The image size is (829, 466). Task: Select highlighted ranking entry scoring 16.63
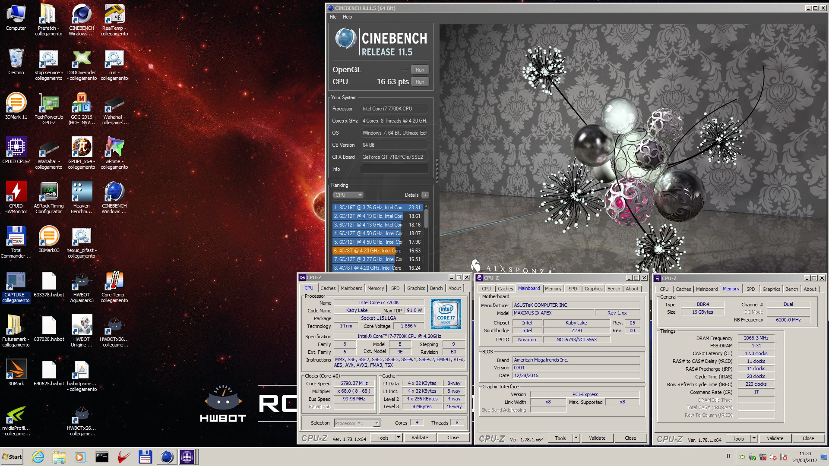[377, 251]
